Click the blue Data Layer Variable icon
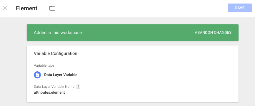This screenshot has width=255, height=106. (37, 75)
